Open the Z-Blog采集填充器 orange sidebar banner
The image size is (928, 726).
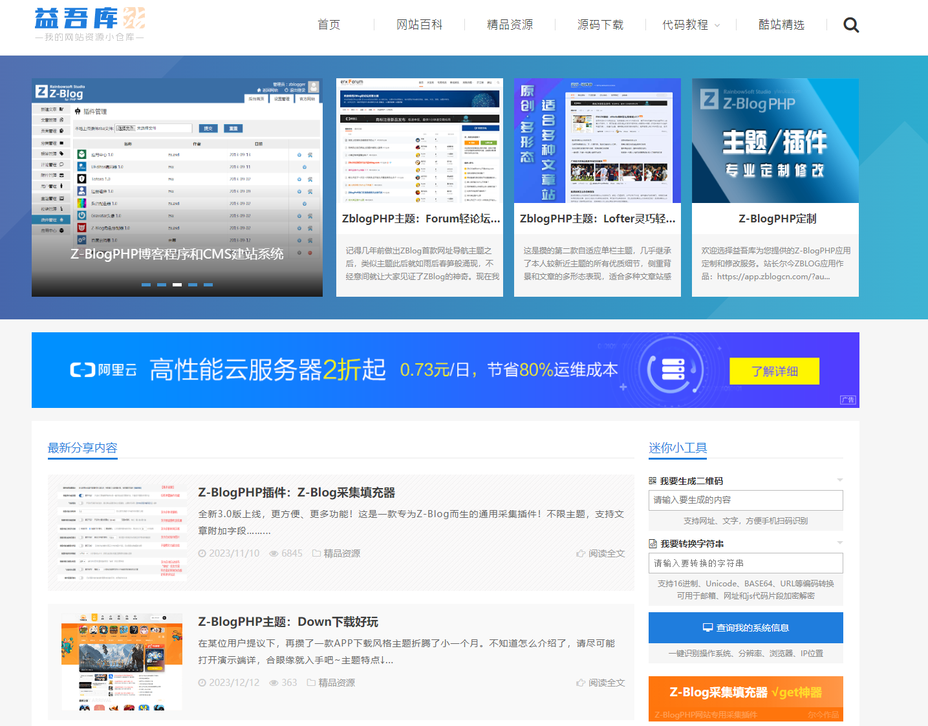coord(746,699)
